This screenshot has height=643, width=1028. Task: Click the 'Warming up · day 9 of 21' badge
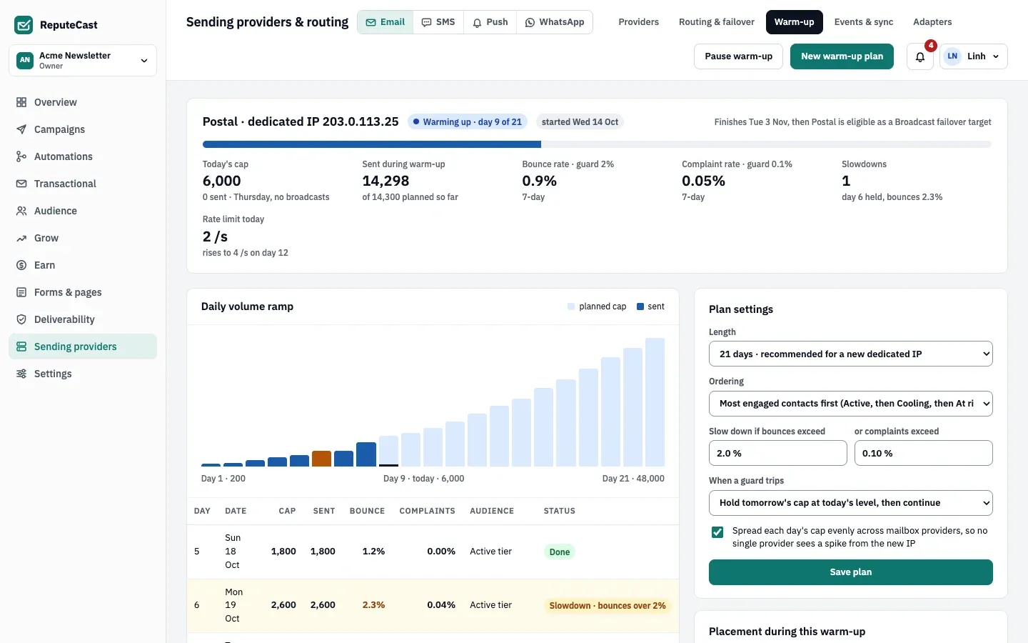coord(468,122)
